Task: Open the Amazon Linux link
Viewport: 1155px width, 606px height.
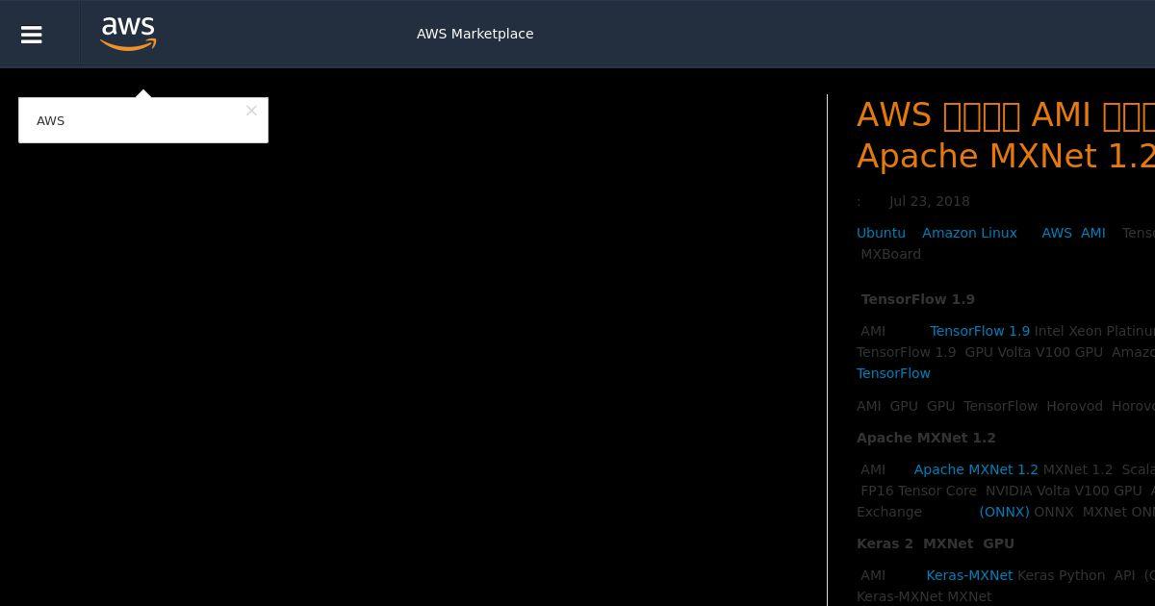Action: pos(969,233)
